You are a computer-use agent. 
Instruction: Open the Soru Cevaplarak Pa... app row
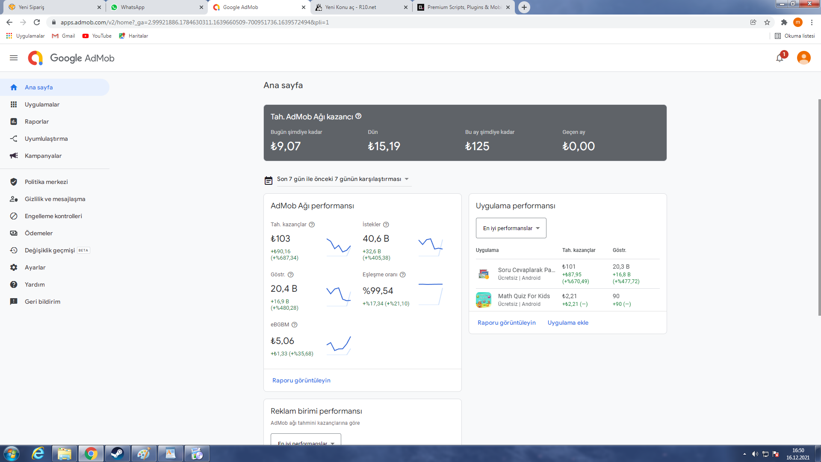click(568, 274)
